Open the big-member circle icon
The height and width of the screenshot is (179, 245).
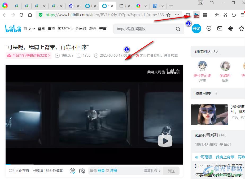coord(209,28)
